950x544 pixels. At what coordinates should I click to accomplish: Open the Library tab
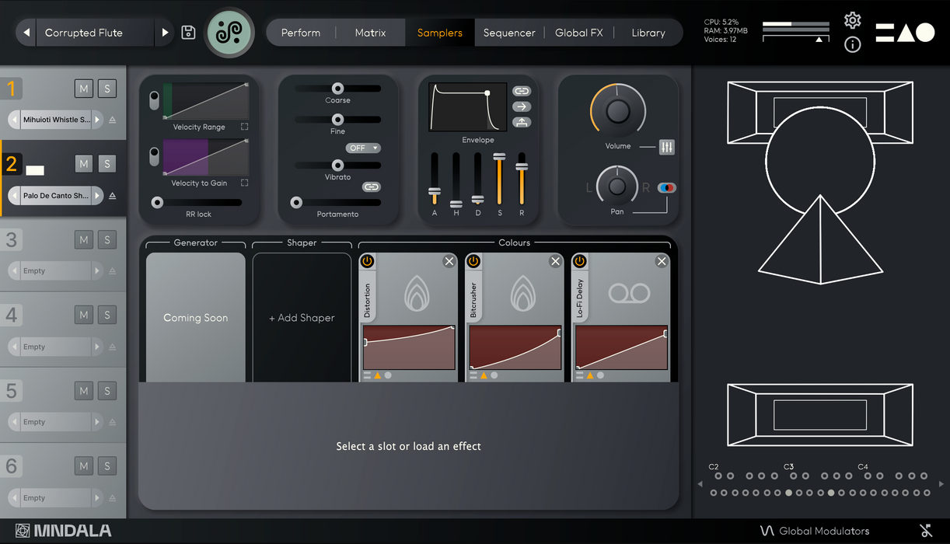coord(648,33)
